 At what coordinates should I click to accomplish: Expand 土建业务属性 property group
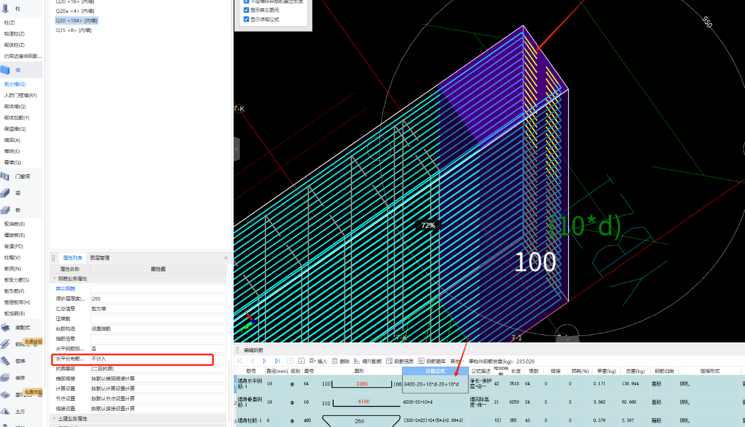[x=55, y=419]
